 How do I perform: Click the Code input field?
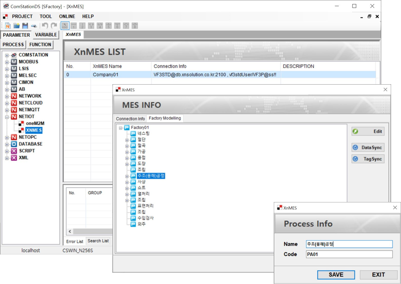click(349, 254)
